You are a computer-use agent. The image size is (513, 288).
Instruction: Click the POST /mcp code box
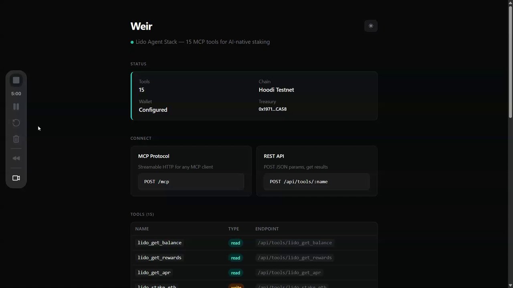coord(191,182)
